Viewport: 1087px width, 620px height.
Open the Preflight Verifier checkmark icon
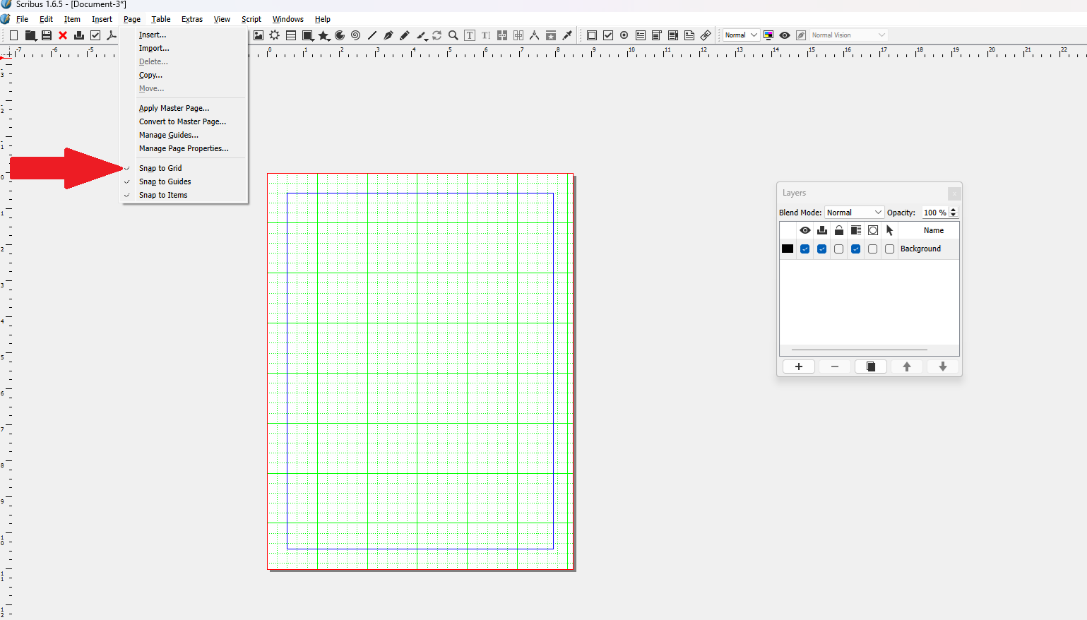tap(95, 35)
